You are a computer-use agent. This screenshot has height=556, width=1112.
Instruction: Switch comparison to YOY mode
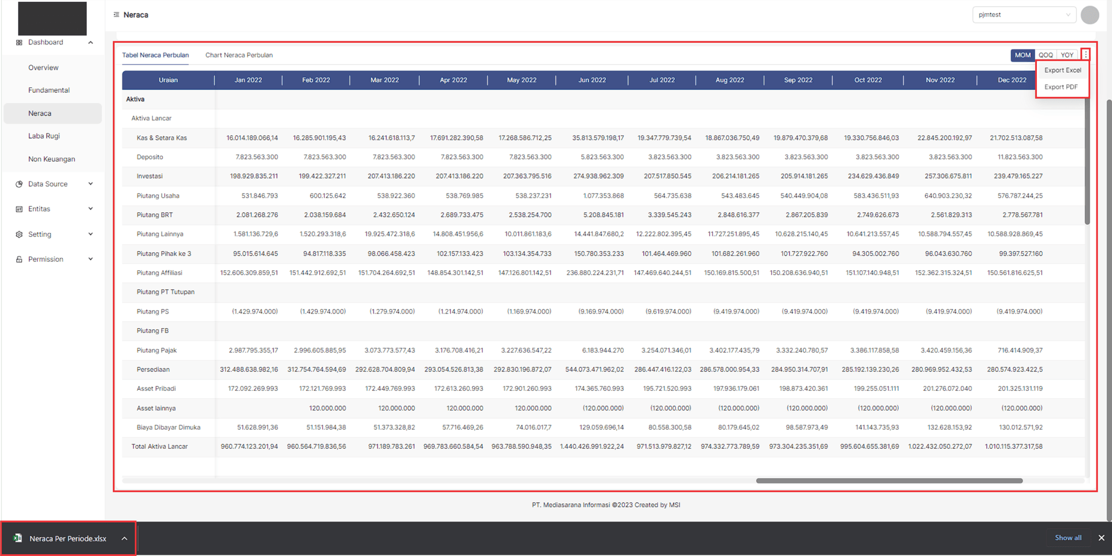pos(1066,55)
